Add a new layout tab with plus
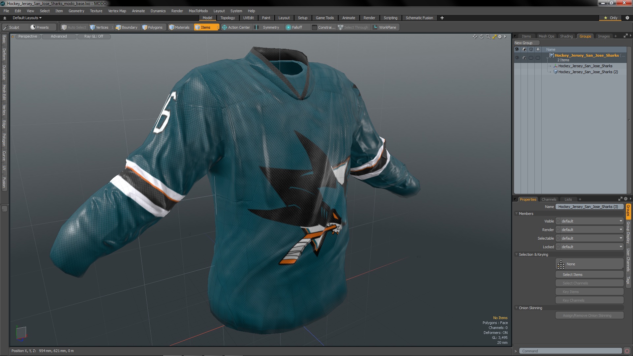This screenshot has height=356, width=633. click(442, 18)
